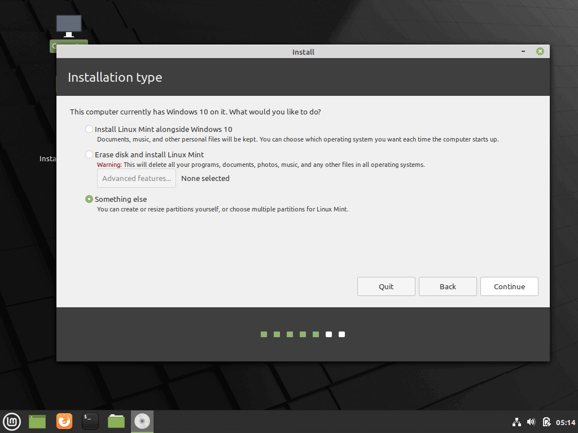Close the Install window
578x433 pixels.
[x=540, y=51]
